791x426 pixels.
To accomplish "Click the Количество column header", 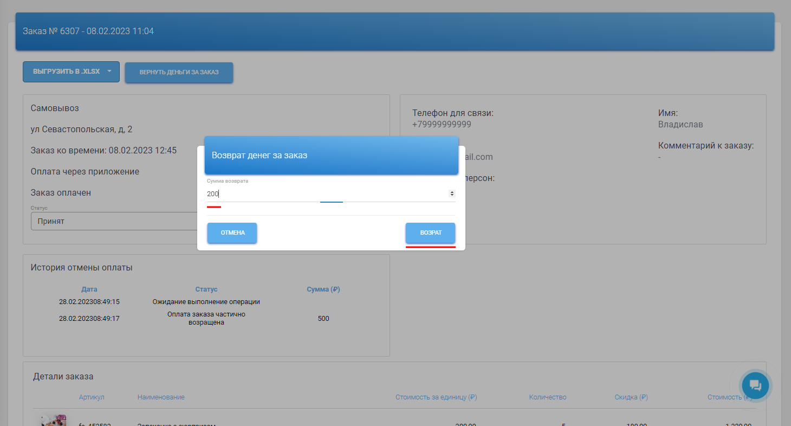I will [547, 397].
